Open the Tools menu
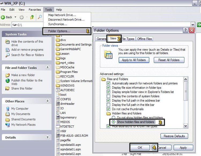This screenshot has width=201, height=156. [x=49, y=10]
